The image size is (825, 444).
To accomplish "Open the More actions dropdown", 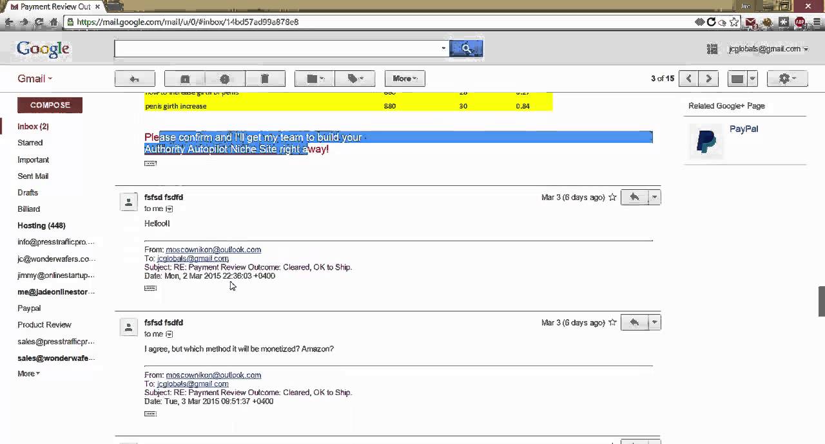I will [405, 79].
